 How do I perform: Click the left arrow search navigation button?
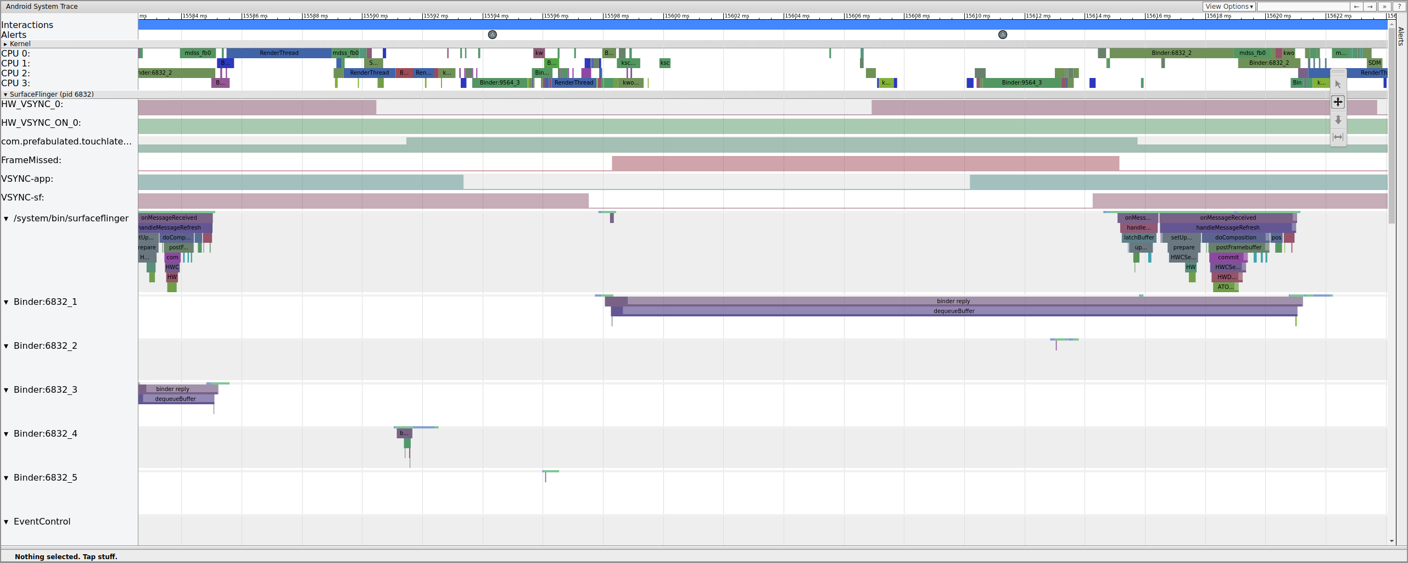[1356, 7]
